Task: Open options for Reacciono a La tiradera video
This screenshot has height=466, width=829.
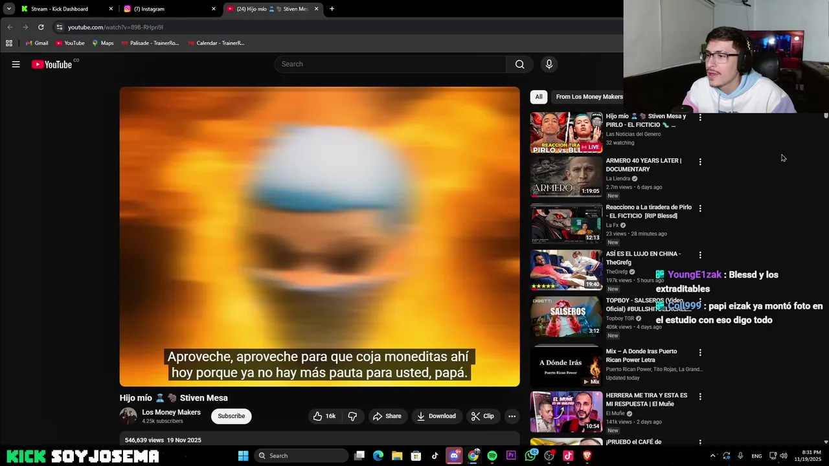Action: [700, 208]
